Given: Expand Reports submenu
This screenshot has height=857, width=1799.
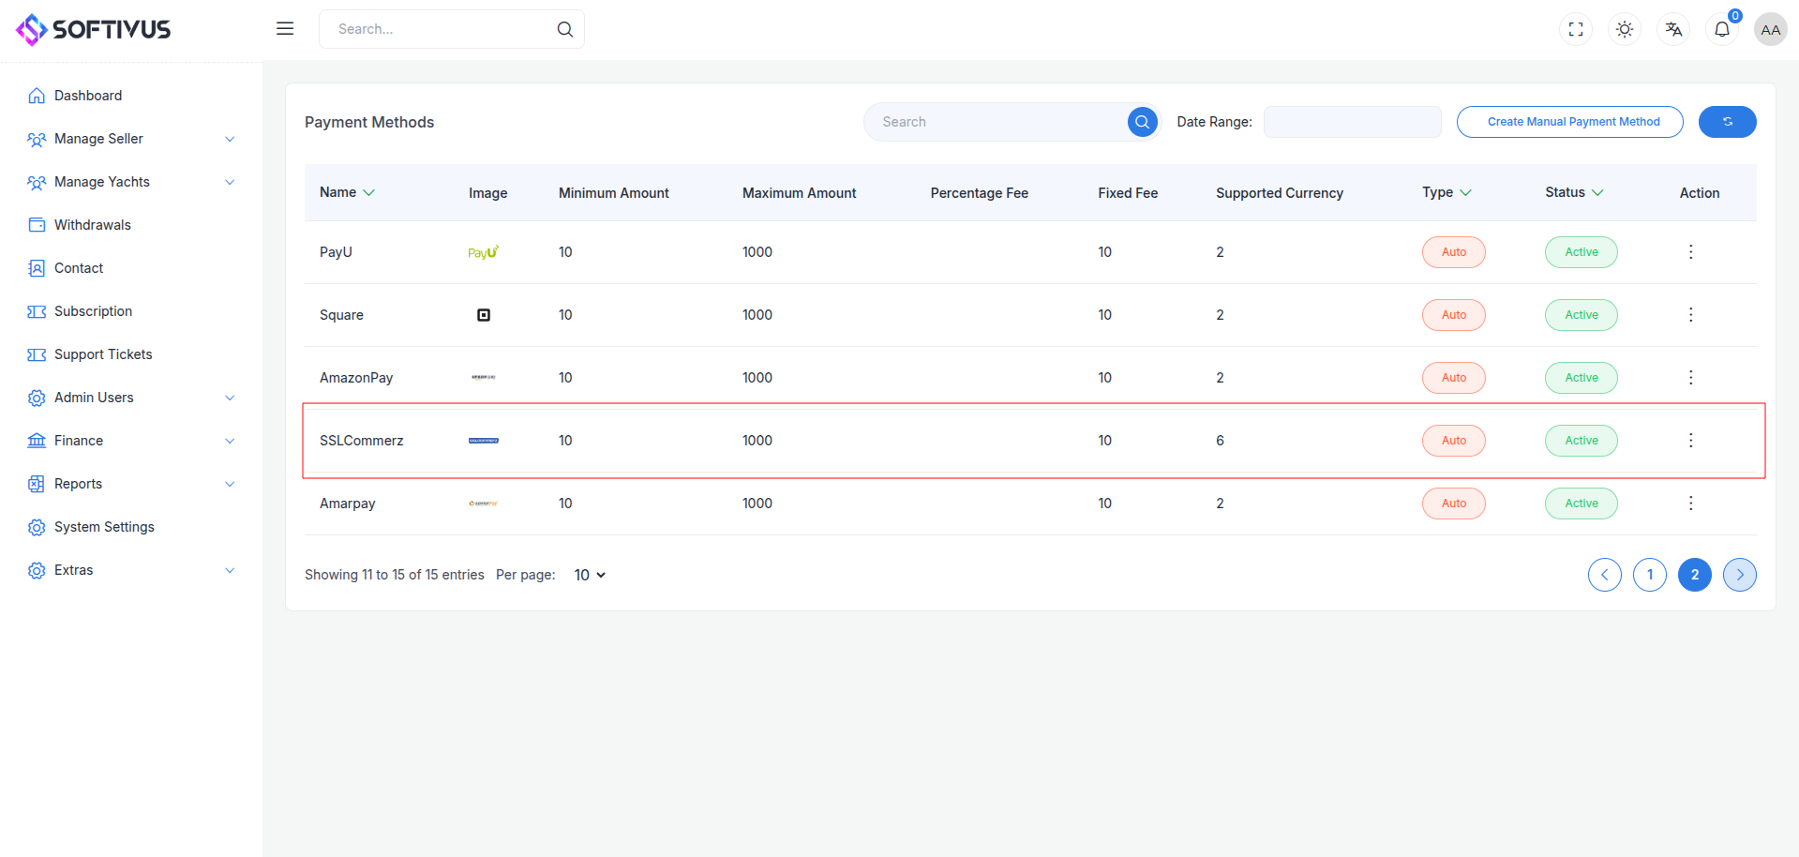Looking at the screenshot, I should (x=131, y=484).
